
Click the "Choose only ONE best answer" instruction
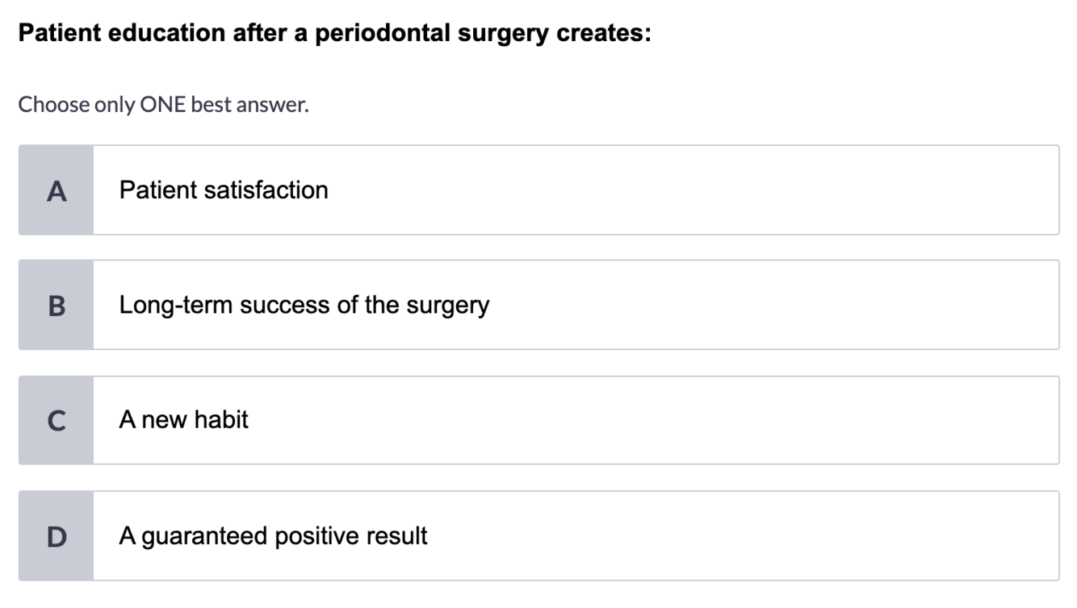(x=163, y=104)
